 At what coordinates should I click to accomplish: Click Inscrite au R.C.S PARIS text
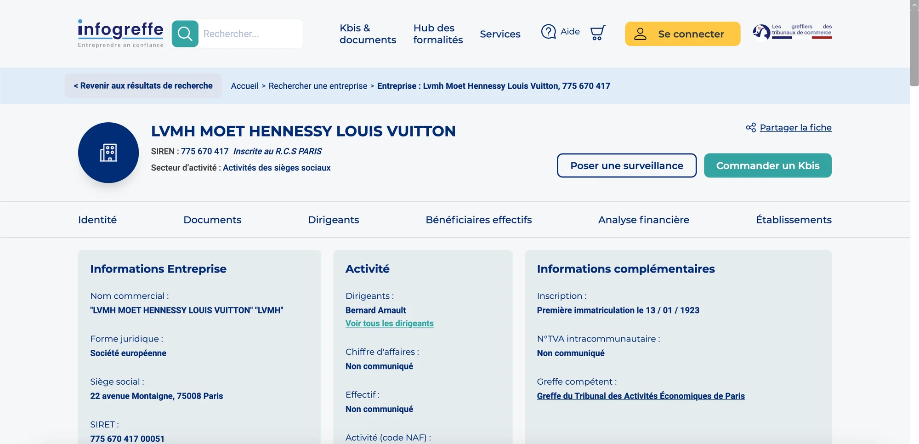click(x=277, y=151)
